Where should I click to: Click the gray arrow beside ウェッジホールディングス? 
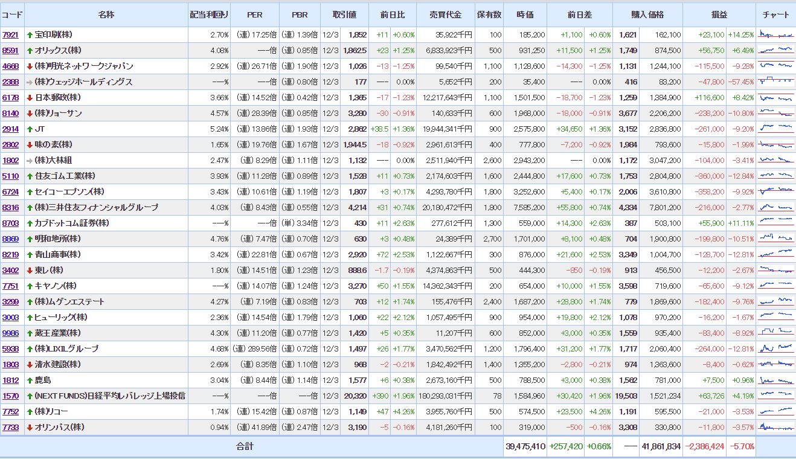30,82
